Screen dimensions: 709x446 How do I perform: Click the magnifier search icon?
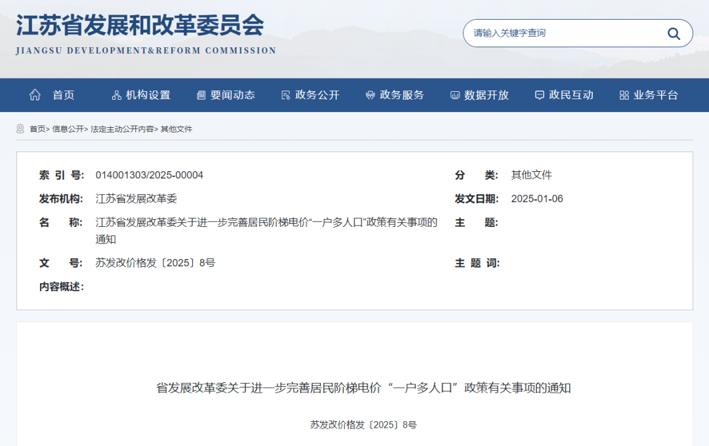(674, 33)
